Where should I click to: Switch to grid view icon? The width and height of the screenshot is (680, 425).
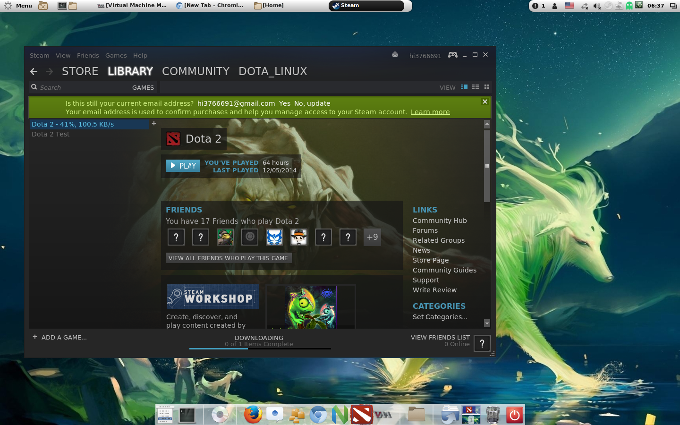[x=487, y=87]
